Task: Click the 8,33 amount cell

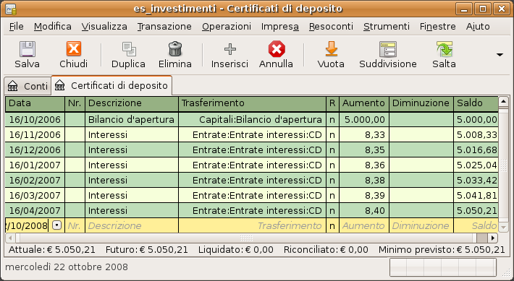Action: pyautogui.click(x=364, y=135)
